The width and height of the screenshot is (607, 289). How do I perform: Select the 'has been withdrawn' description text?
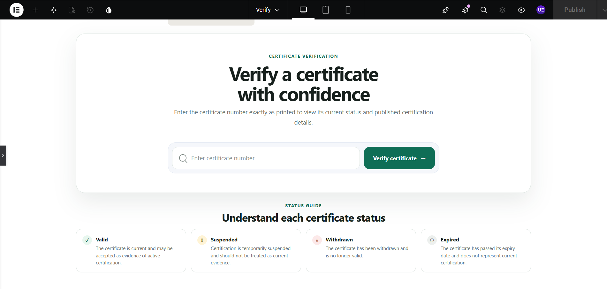pos(367,252)
